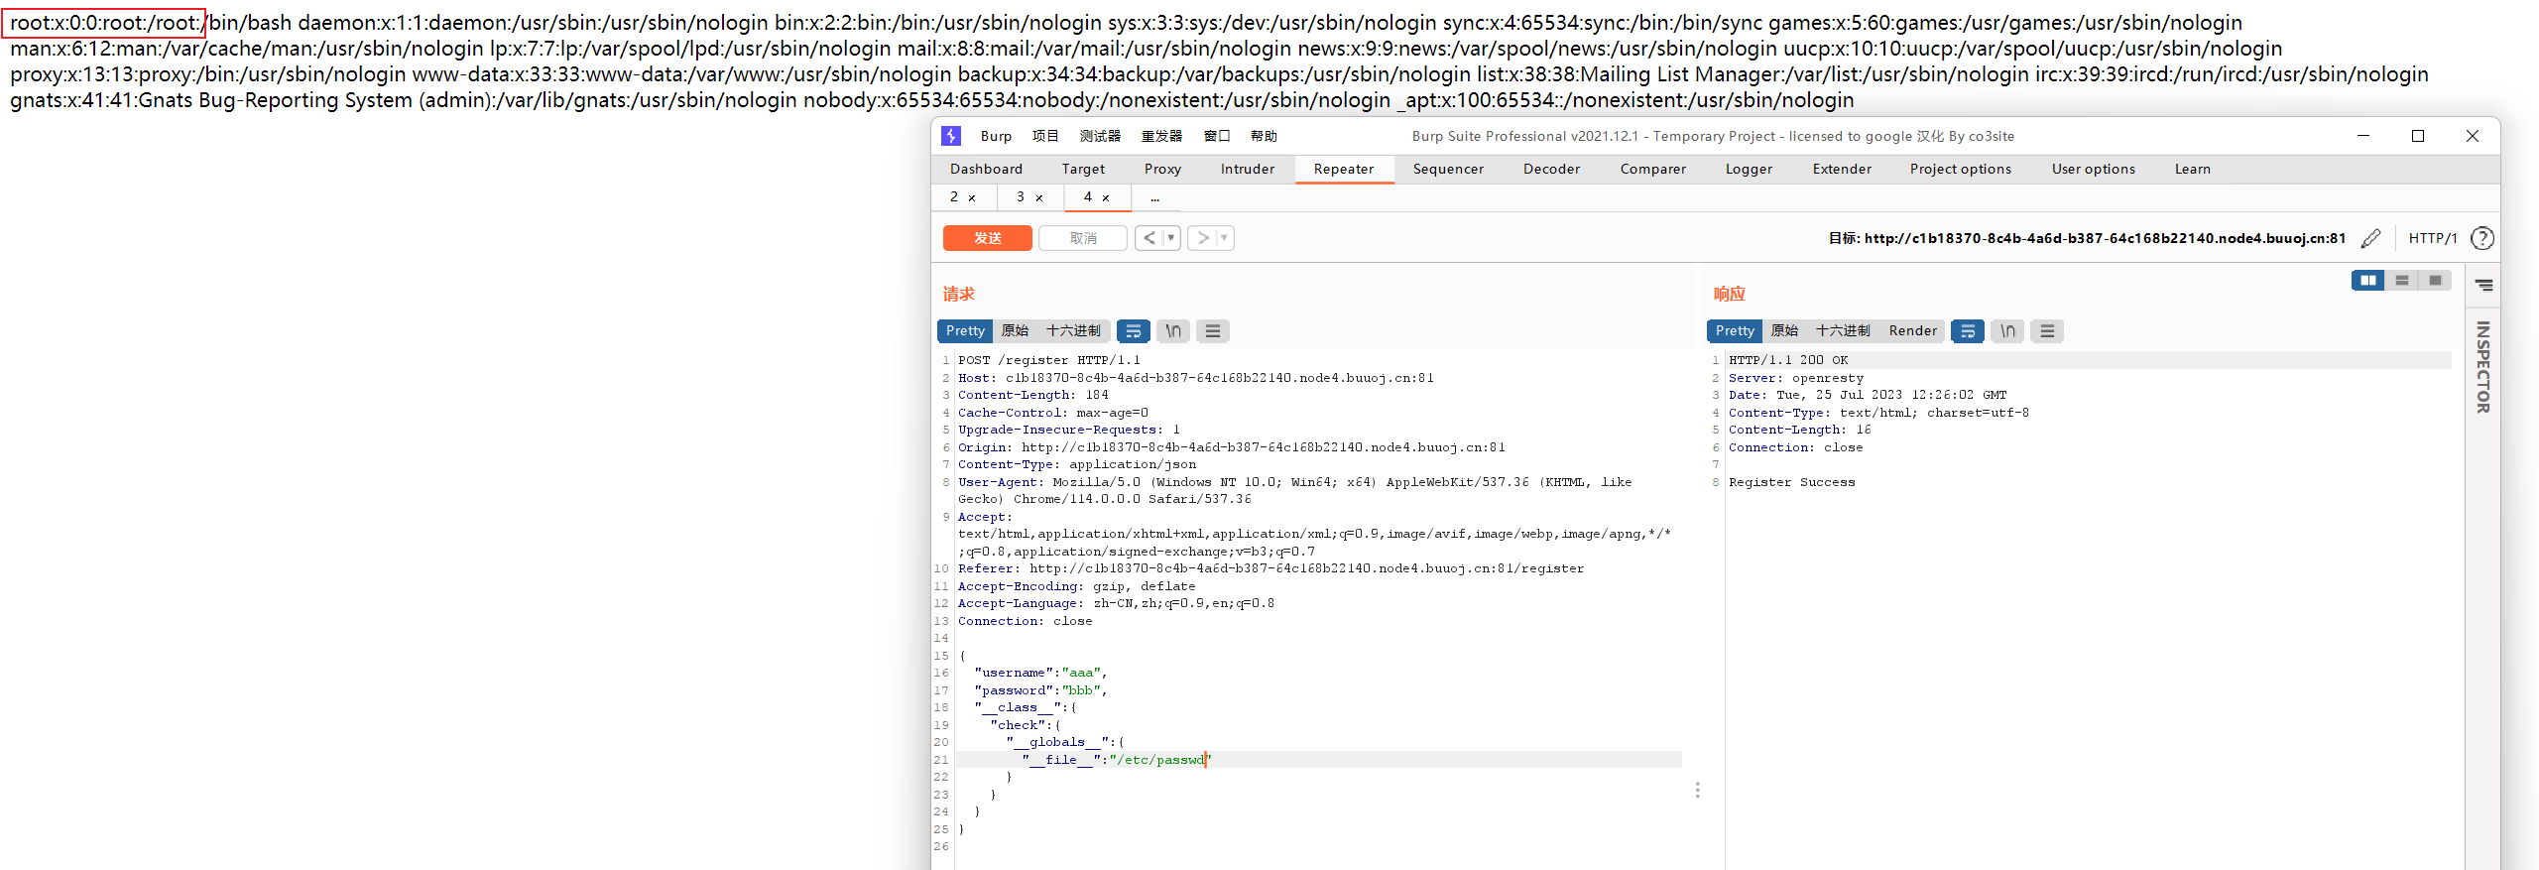Click the 取消 cancel button
This screenshot has width=2539, height=870.
click(1083, 238)
